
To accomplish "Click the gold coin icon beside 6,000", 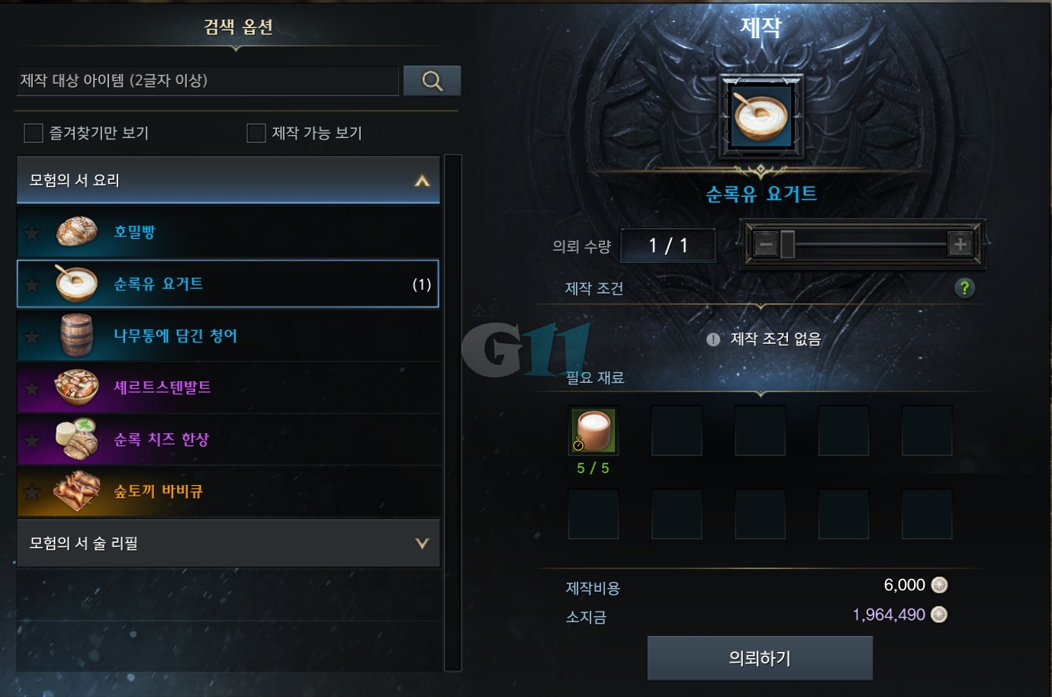I will tap(940, 585).
